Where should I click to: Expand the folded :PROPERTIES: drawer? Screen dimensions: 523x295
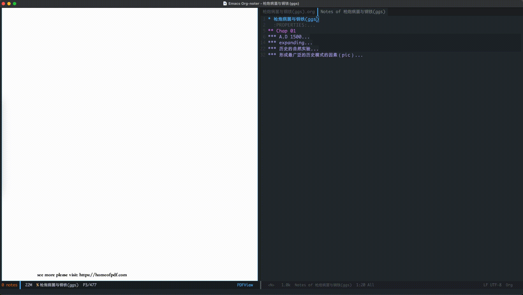pyautogui.click(x=294, y=25)
